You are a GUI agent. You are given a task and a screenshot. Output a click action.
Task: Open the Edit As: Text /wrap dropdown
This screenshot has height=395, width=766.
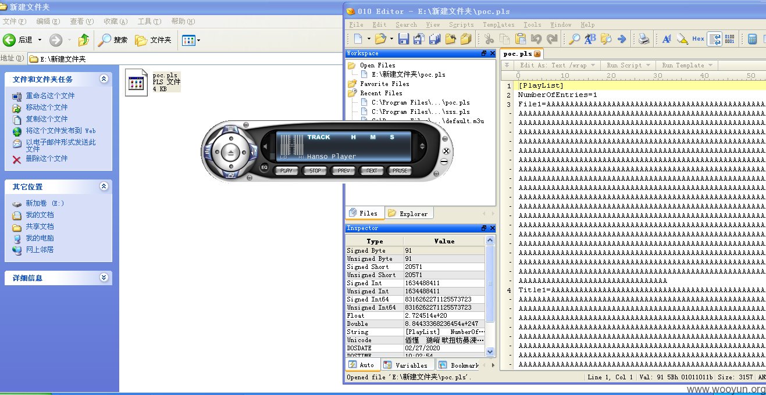click(x=556, y=65)
